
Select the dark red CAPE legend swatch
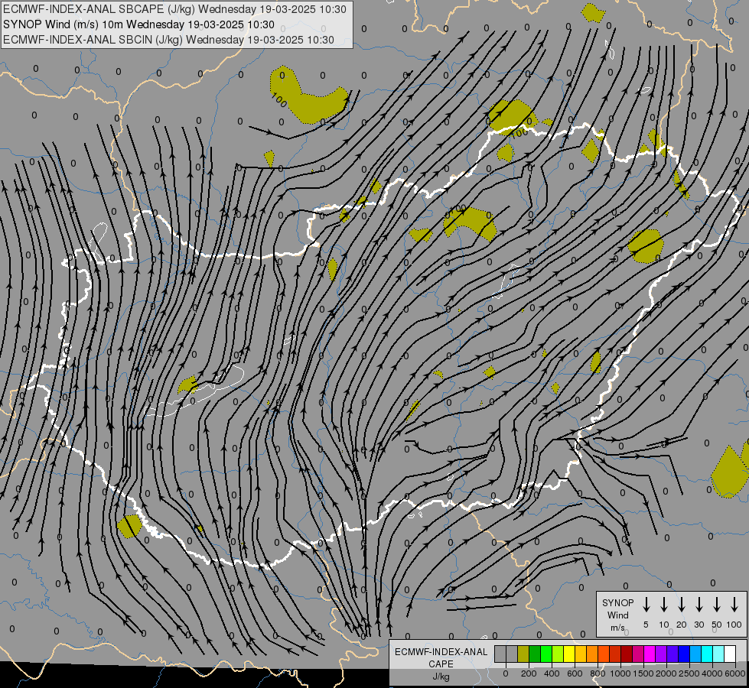click(x=627, y=654)
